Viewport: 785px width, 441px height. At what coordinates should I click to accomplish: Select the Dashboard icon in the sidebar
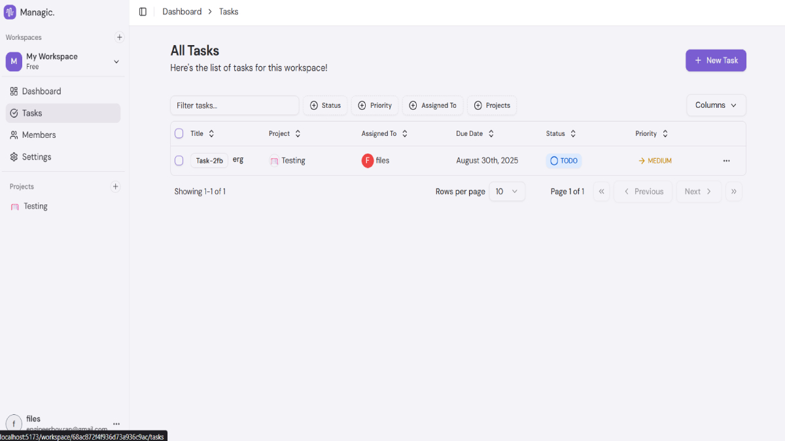pyautogui.click(x=14, y=91)
